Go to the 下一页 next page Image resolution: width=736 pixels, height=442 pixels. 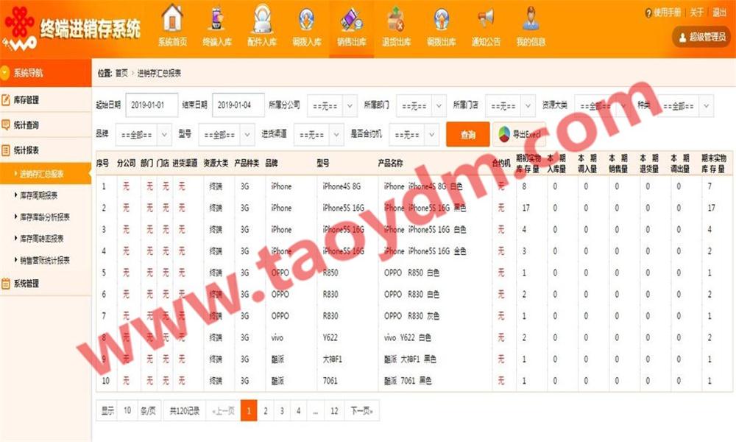[361, 411]
